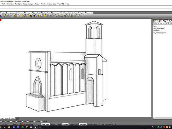Switch to the Surface Tools toolbar tab
This screenshot has height=129, width=172.
(46, 13)
